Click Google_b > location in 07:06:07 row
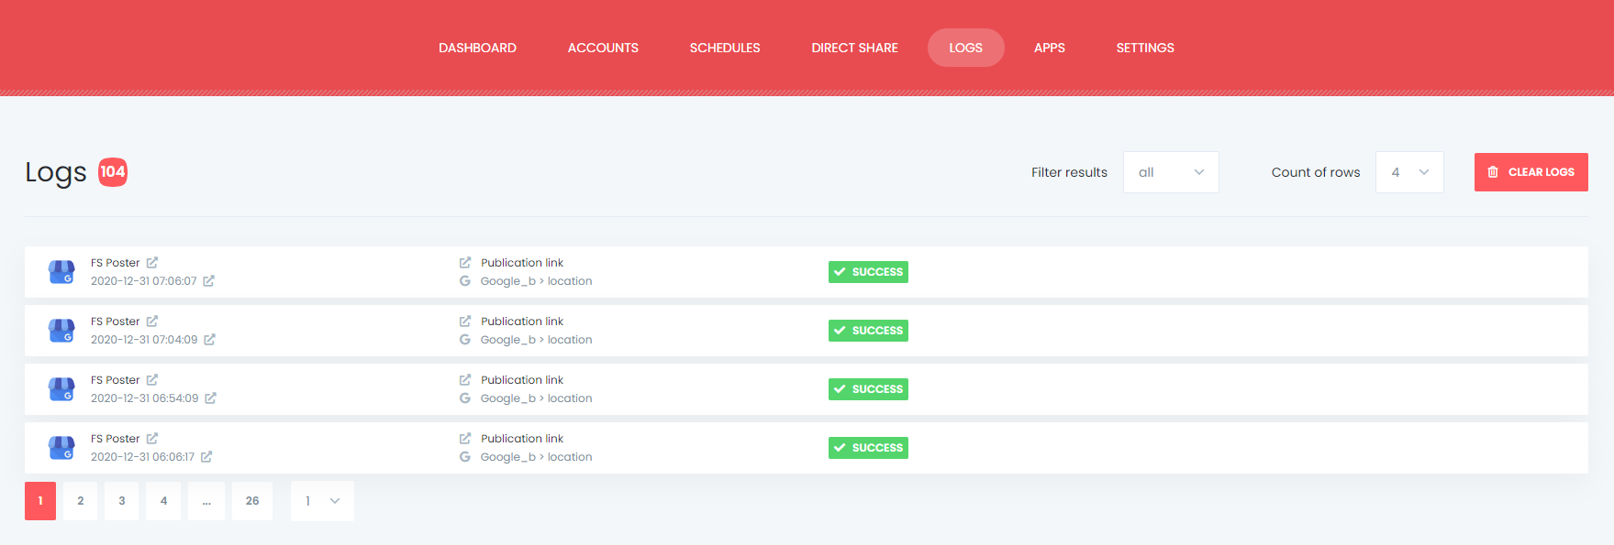This screenshot has height=545, width=1614. pos(537,281)
